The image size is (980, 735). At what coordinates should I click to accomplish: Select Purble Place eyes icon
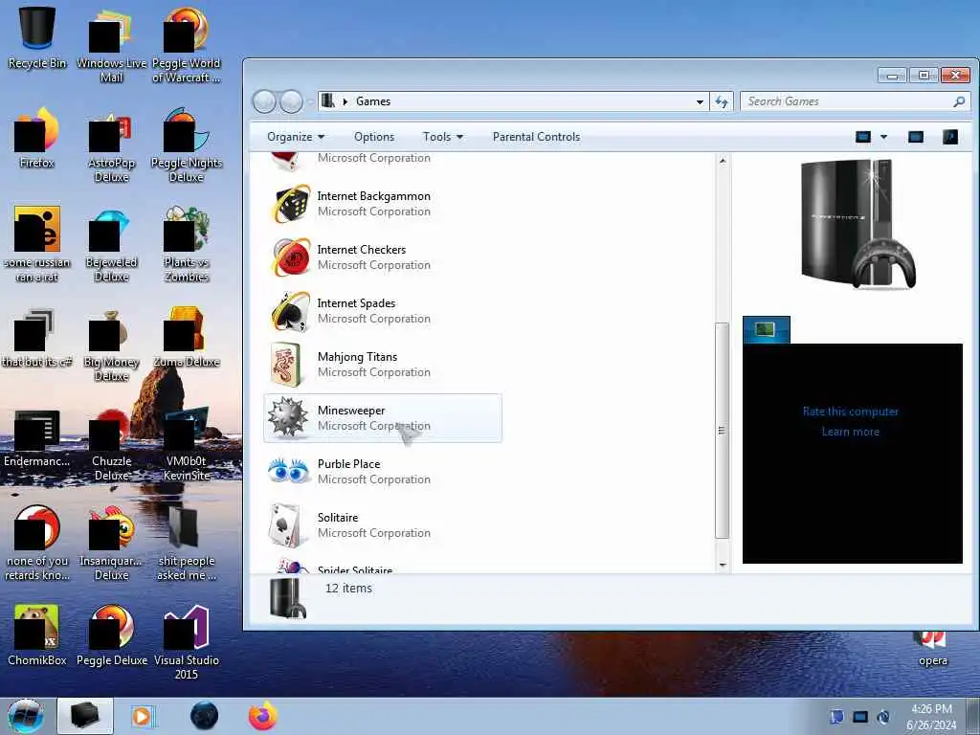tap(289, 471)
